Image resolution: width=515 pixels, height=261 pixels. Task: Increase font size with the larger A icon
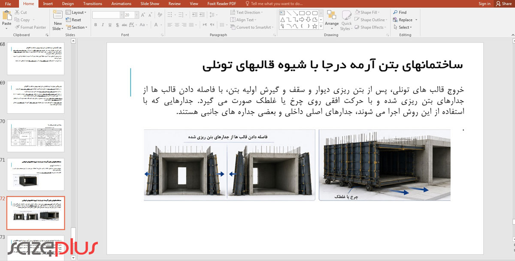click(143, 15)
